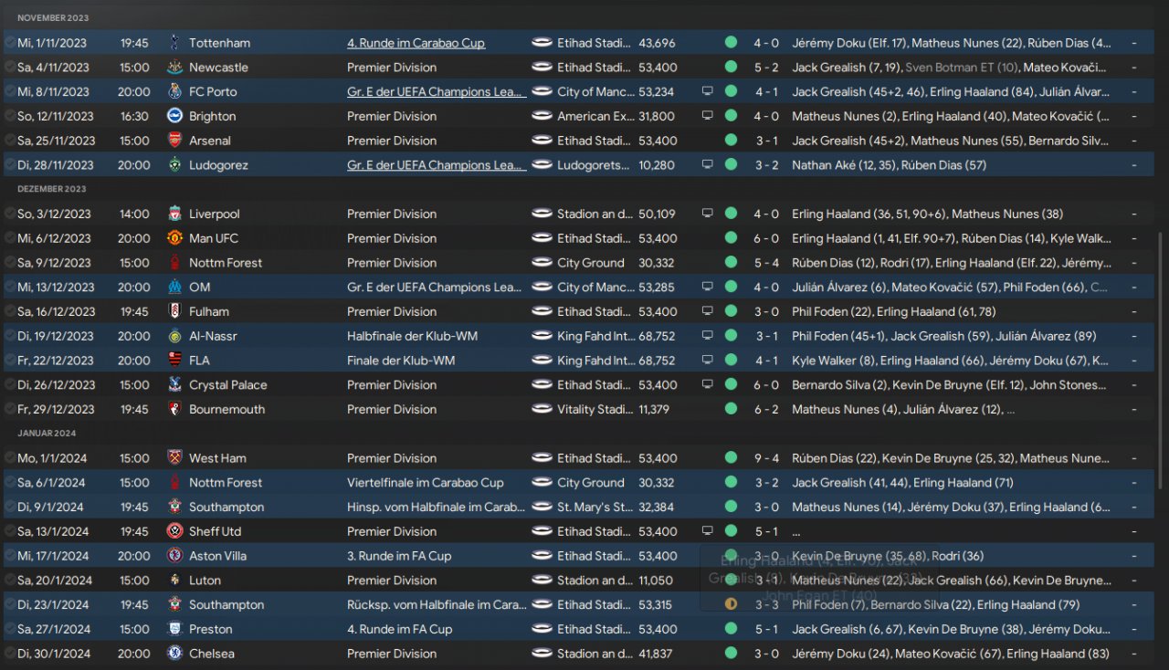Click the King Fahd Int... venue in Al-Nassr row
Screen dimensions: 1169x670
pos(596,336)
